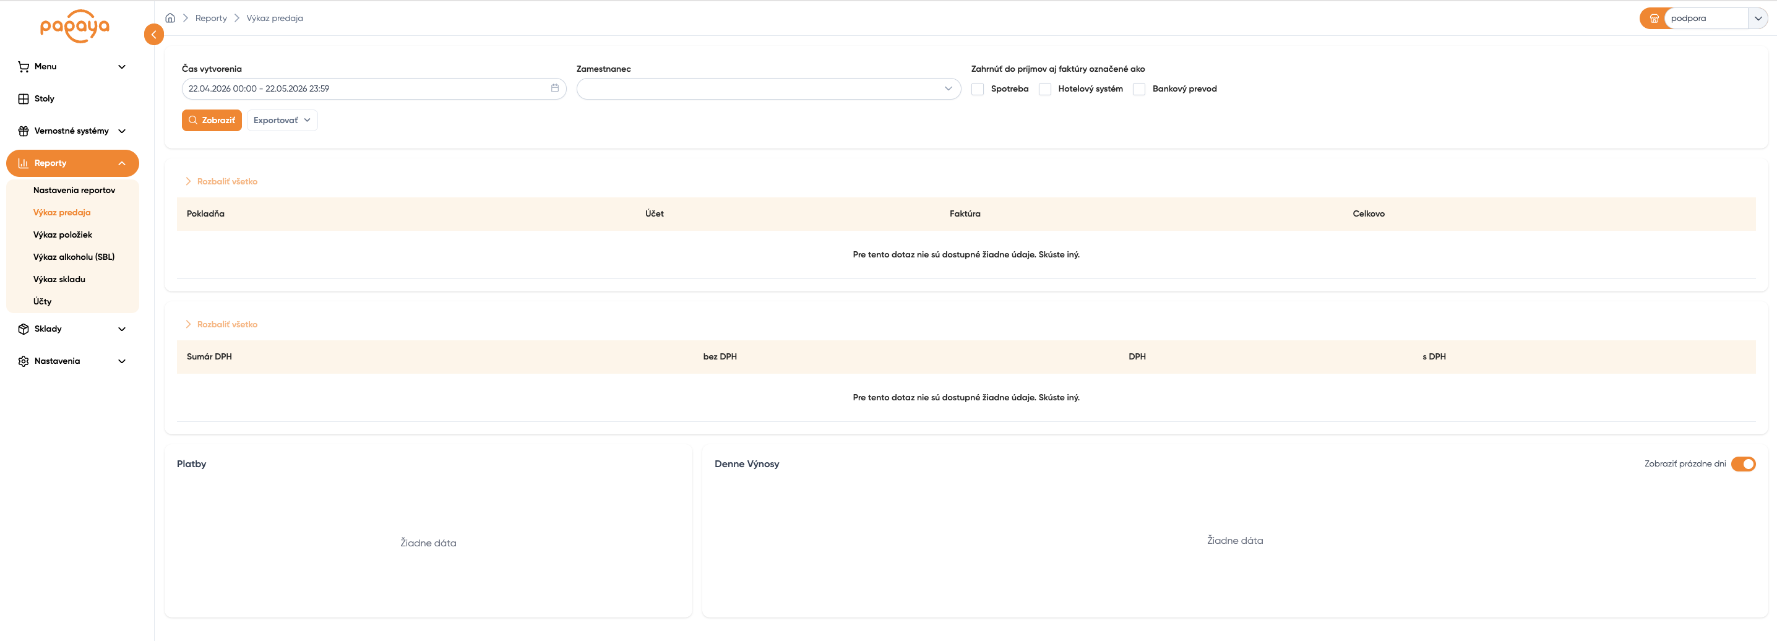Open Nastavenia reportov submenu item
This screenshot has width=1777, height=641.
point(74,191)
